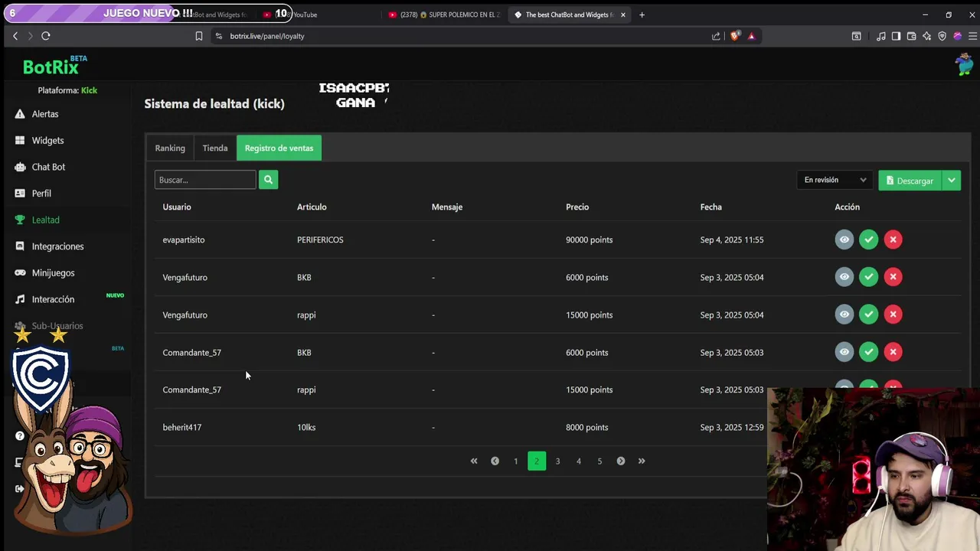Open browser hamburger menu
The width and height of the screenshot is (980, 551).
coord(972,36)
